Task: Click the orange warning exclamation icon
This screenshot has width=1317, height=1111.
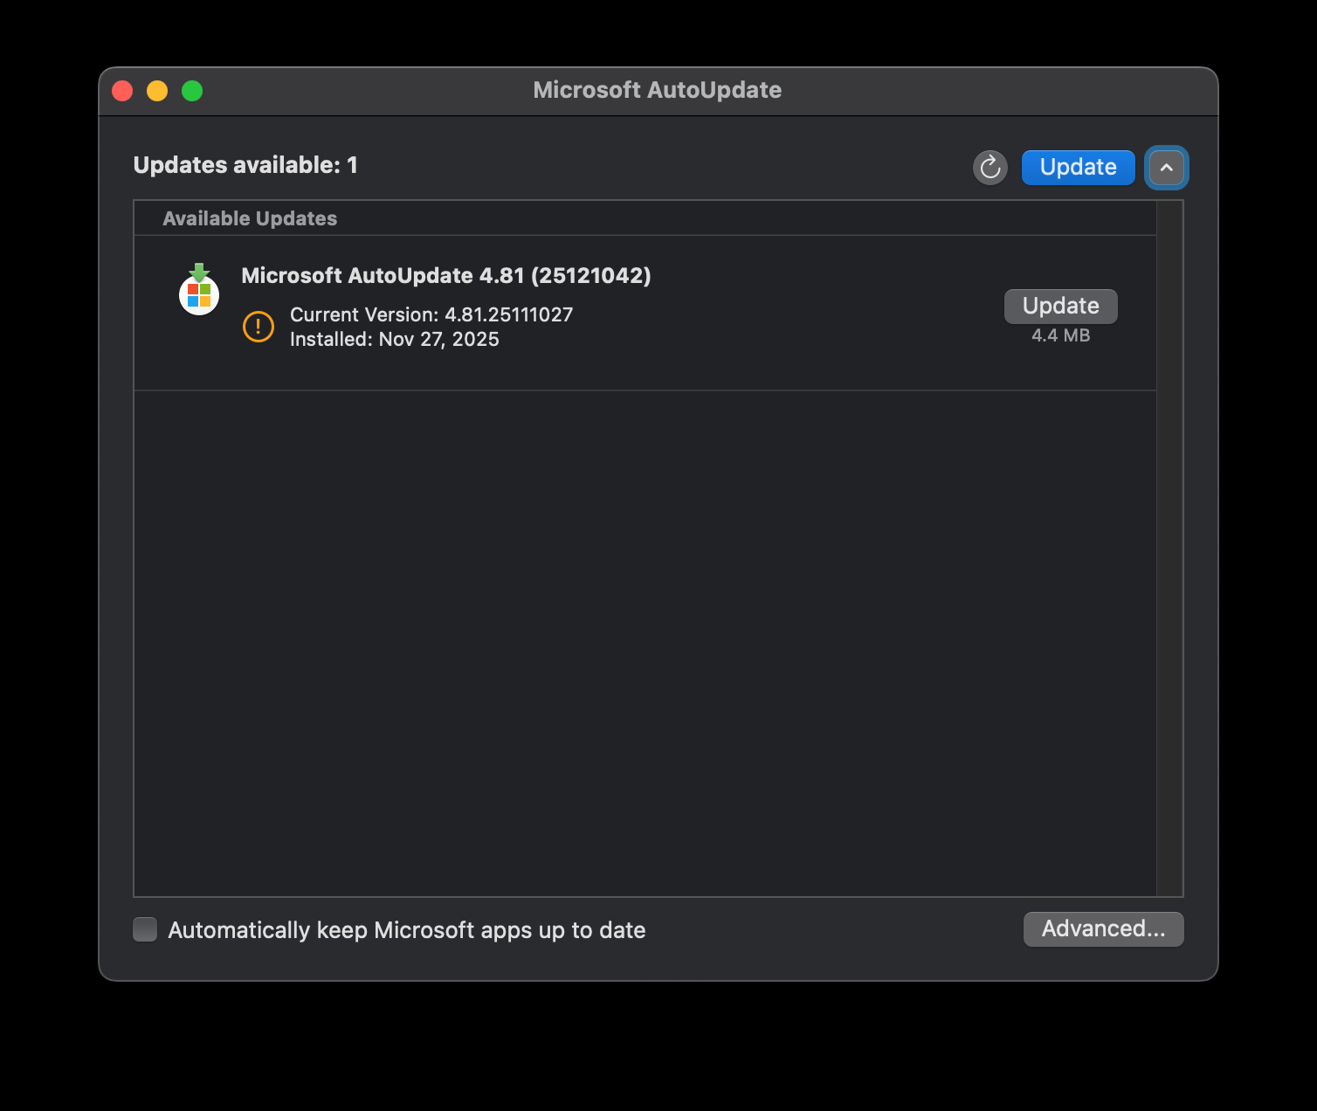Action: (x=259, y=327)
